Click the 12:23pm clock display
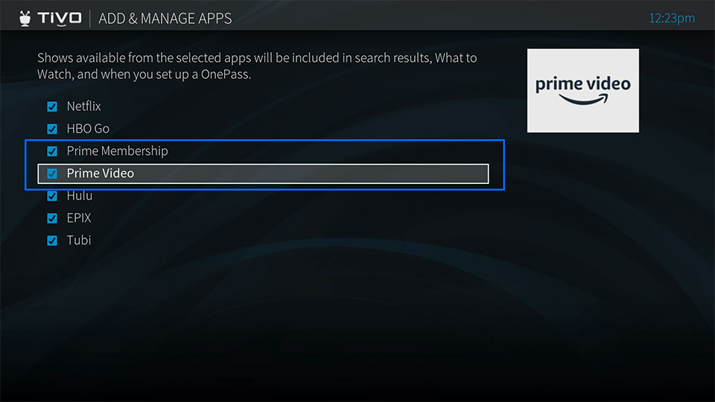The image size is (715, 402). point(672,18)
